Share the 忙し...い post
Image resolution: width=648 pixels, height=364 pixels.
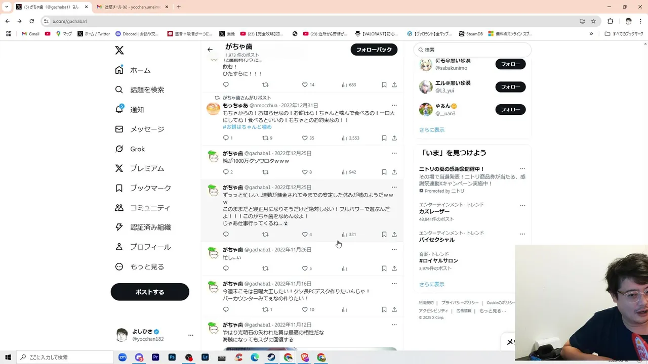point(394,268)
